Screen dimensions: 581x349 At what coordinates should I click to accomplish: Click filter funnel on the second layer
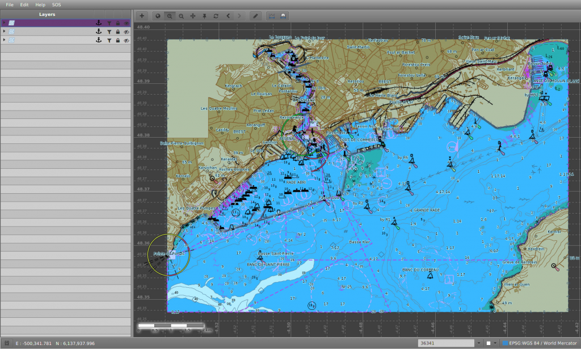coord(109,32)
